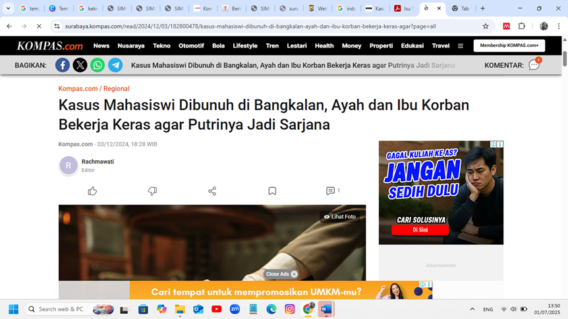Close the ads with Close Ads button
The image size is (568, 319).
[281, 274]
